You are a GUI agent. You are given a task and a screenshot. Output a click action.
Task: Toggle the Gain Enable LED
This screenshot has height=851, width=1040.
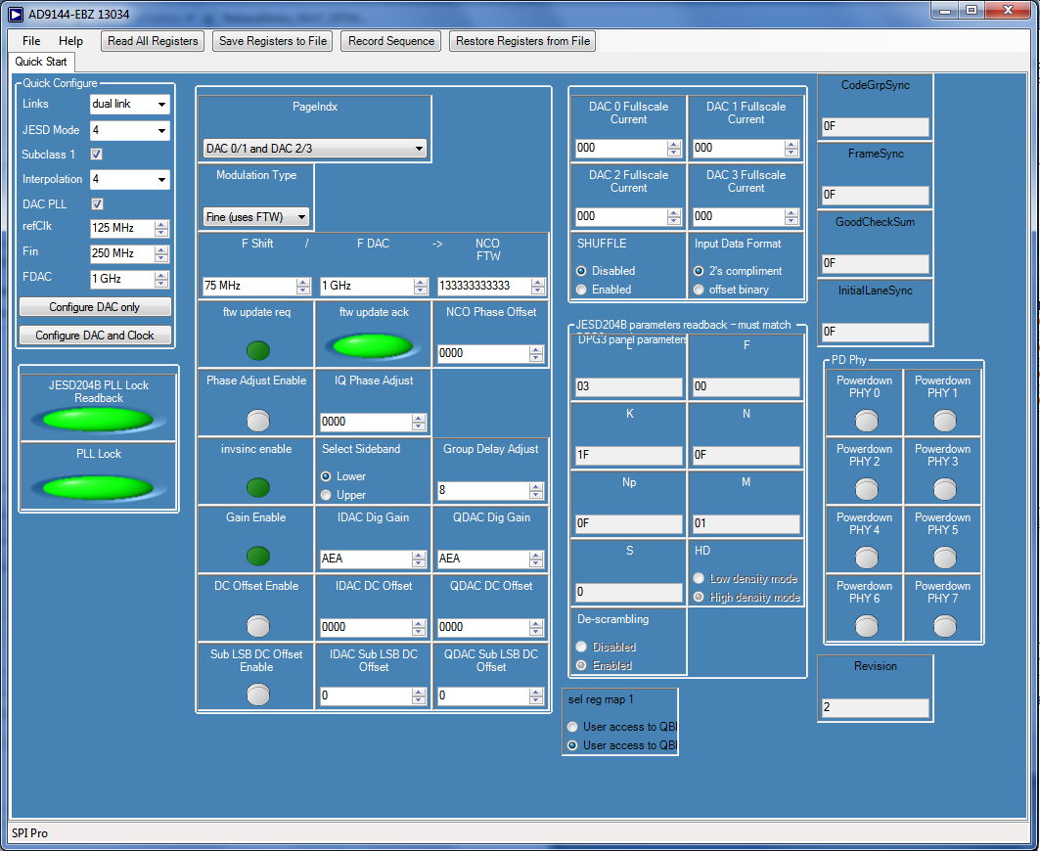pos(257,556)
